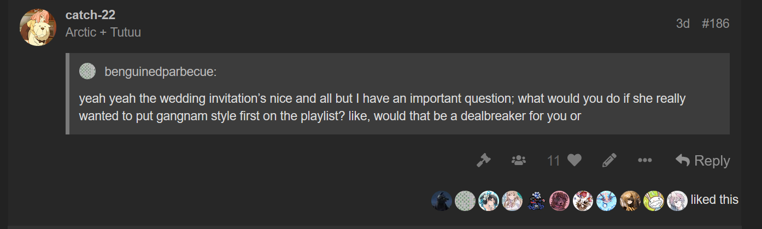
Task: Open the catch-22 username link
Action: click(90, 15)
